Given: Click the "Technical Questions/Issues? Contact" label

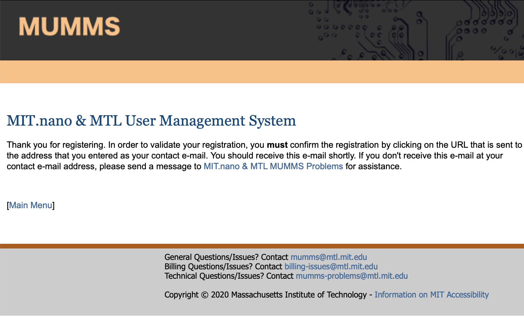Looking at the screenshot, I should (229, 276).
